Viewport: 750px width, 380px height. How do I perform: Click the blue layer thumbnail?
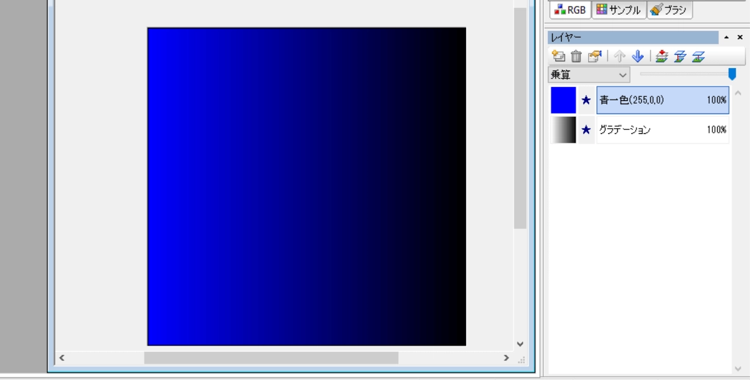[x=563, y=100]
